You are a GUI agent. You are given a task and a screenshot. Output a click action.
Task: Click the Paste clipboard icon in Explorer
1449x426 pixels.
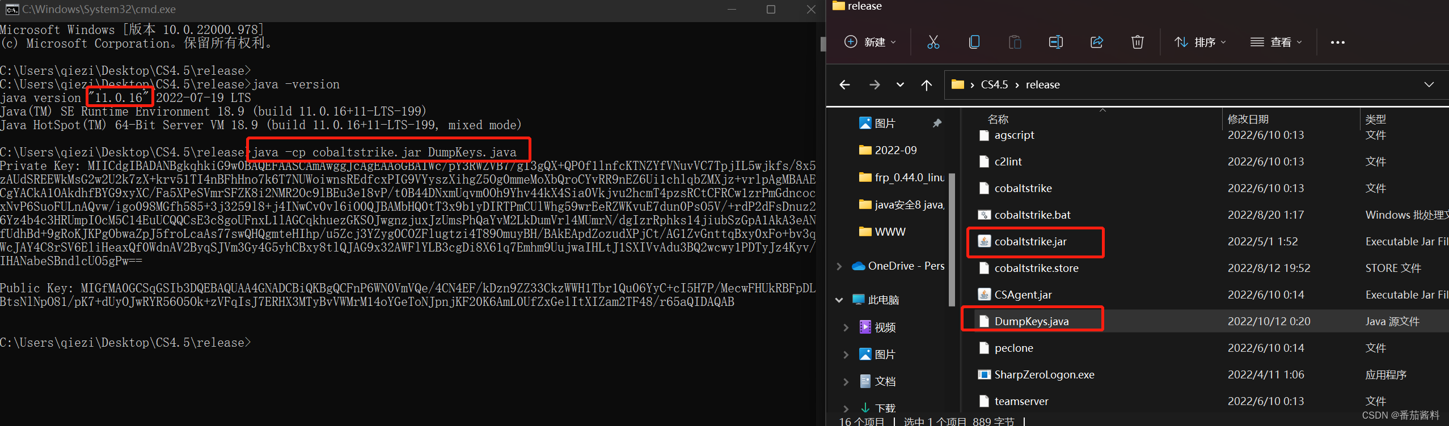(1015, 42)
